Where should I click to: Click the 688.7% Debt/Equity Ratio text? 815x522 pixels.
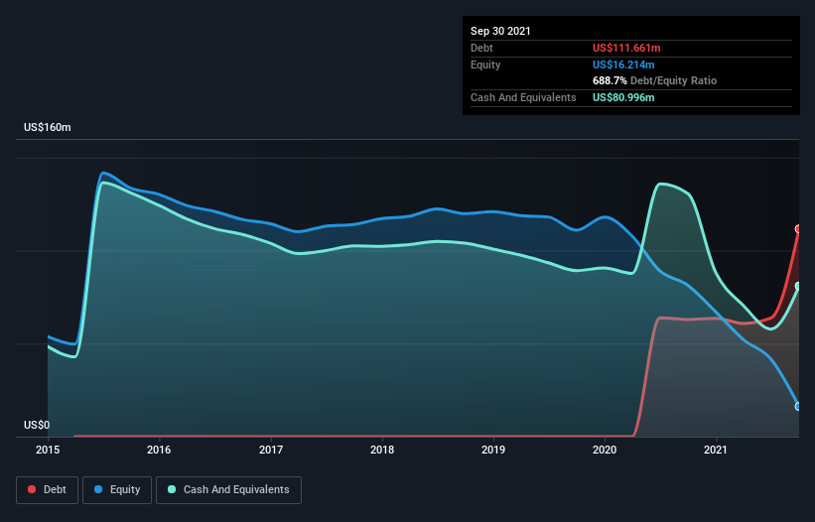tap(654, 81)
